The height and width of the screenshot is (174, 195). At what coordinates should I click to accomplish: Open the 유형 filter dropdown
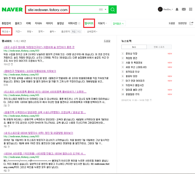(x=30, y=31)
